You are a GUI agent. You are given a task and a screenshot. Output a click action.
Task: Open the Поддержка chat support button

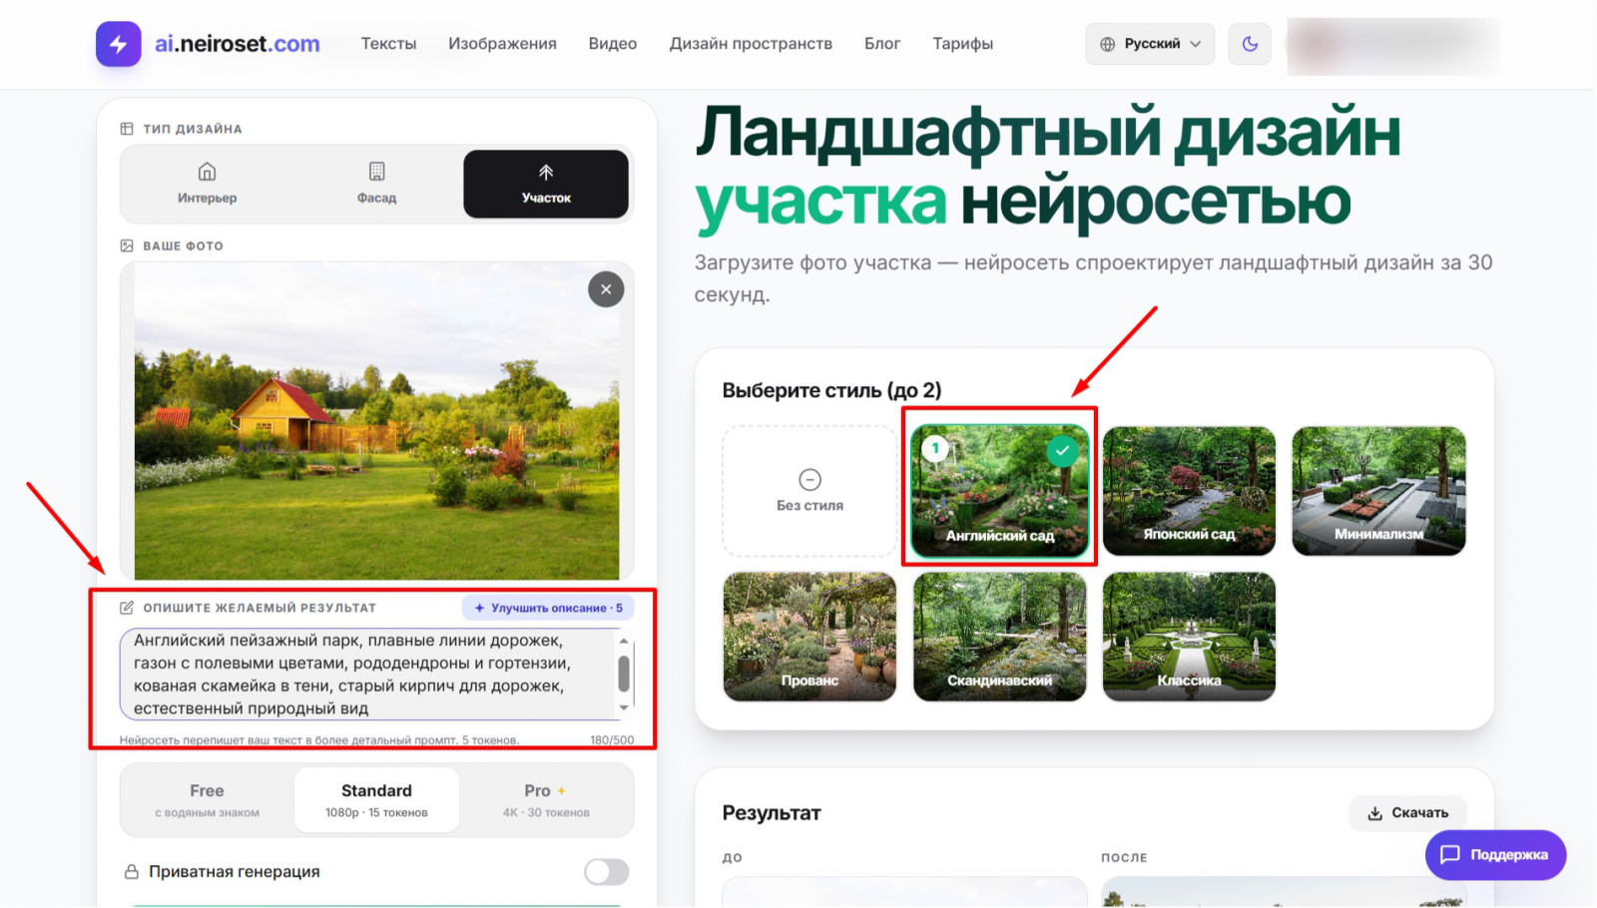1495,854
